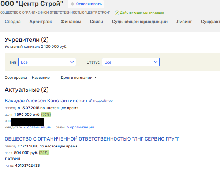
Task: Sort by Название
Action: (41, 78)
